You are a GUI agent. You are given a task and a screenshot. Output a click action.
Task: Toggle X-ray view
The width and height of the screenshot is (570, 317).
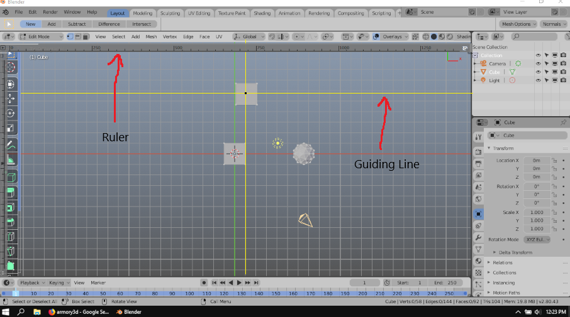pos(415,36)
